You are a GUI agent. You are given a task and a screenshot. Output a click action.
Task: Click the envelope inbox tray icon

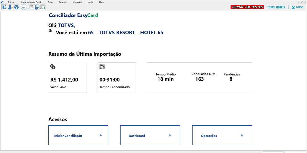(31, 7)
